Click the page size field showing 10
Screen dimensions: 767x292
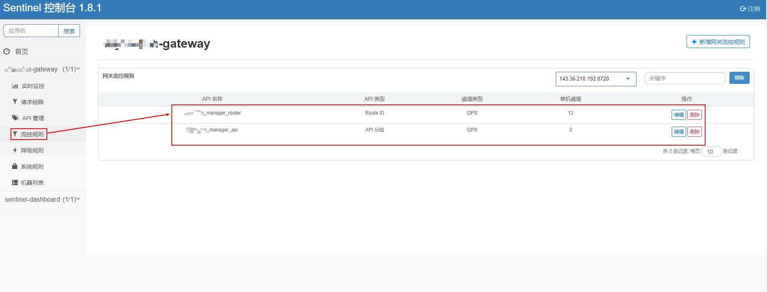click(711, 152)
